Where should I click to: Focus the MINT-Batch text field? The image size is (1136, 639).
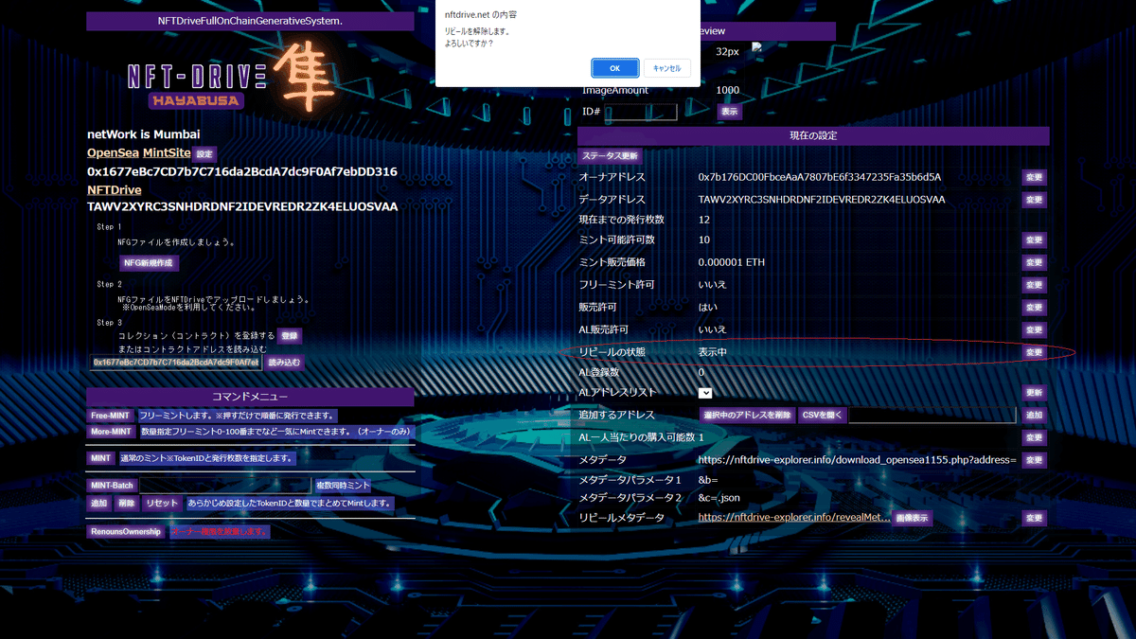coord(225,486)
